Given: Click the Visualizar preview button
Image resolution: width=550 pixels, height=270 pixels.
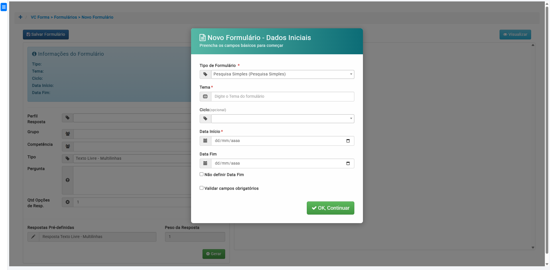Looking at the screenshot, I should [x=515, y=35].
